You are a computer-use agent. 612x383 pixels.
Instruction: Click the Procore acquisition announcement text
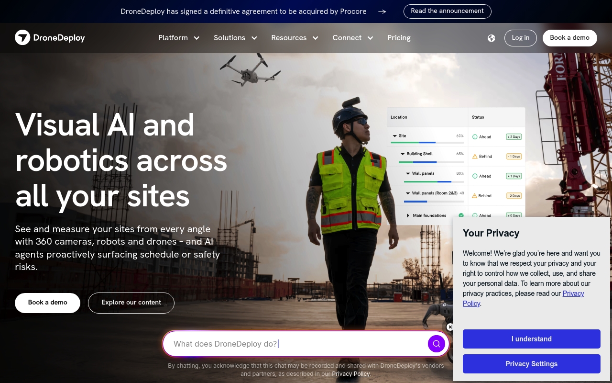pyautogui.click(x=243, y=11)
